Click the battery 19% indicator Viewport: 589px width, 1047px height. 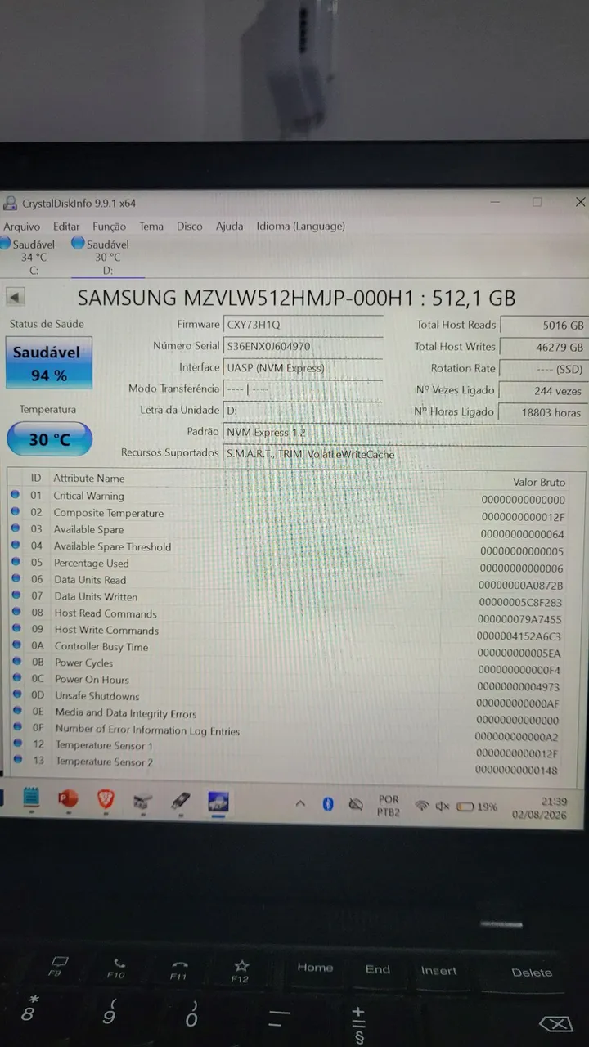(477, 807)
